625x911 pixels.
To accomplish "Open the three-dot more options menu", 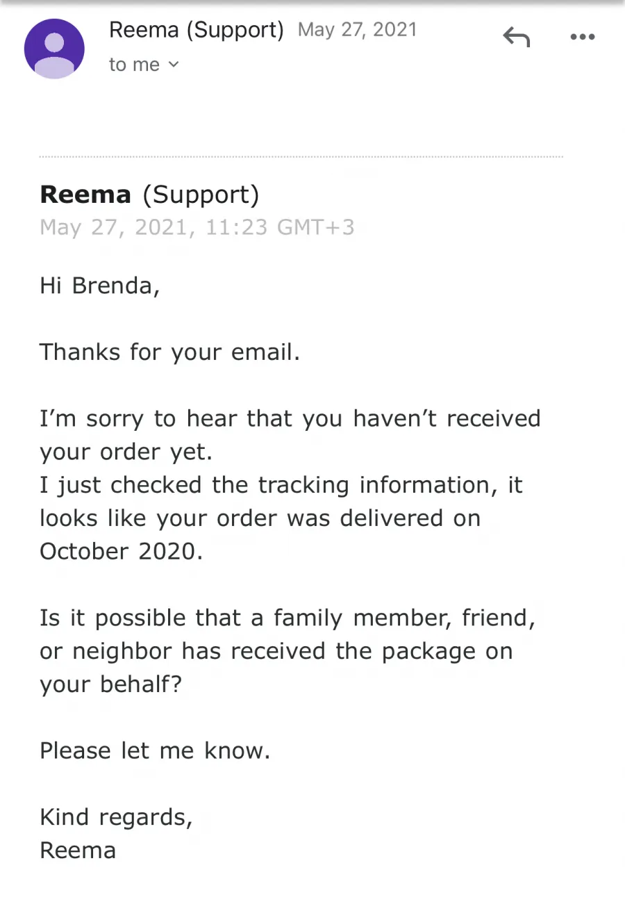I will pos(583,37).
